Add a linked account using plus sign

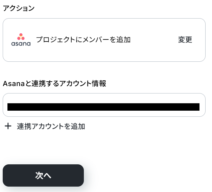click(8, 127)
